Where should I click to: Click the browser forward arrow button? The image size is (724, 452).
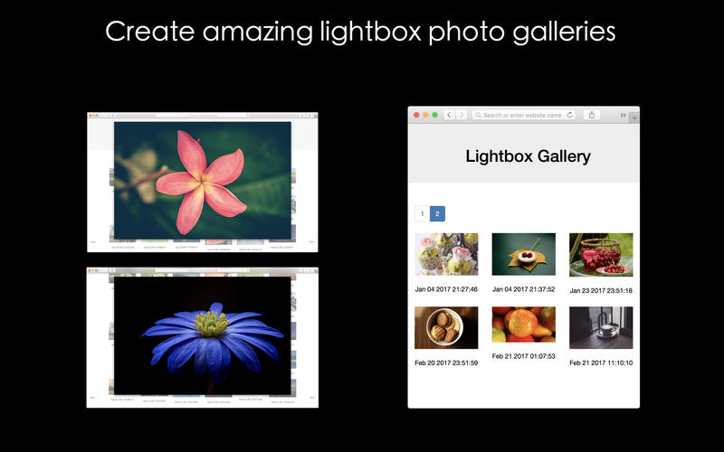(461, 115)
